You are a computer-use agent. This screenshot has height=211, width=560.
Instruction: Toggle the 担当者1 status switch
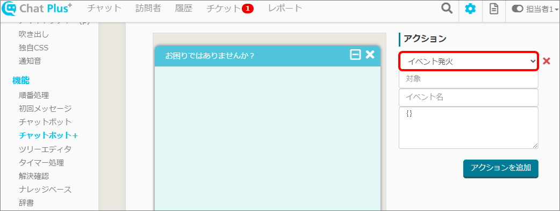[517, 9]
